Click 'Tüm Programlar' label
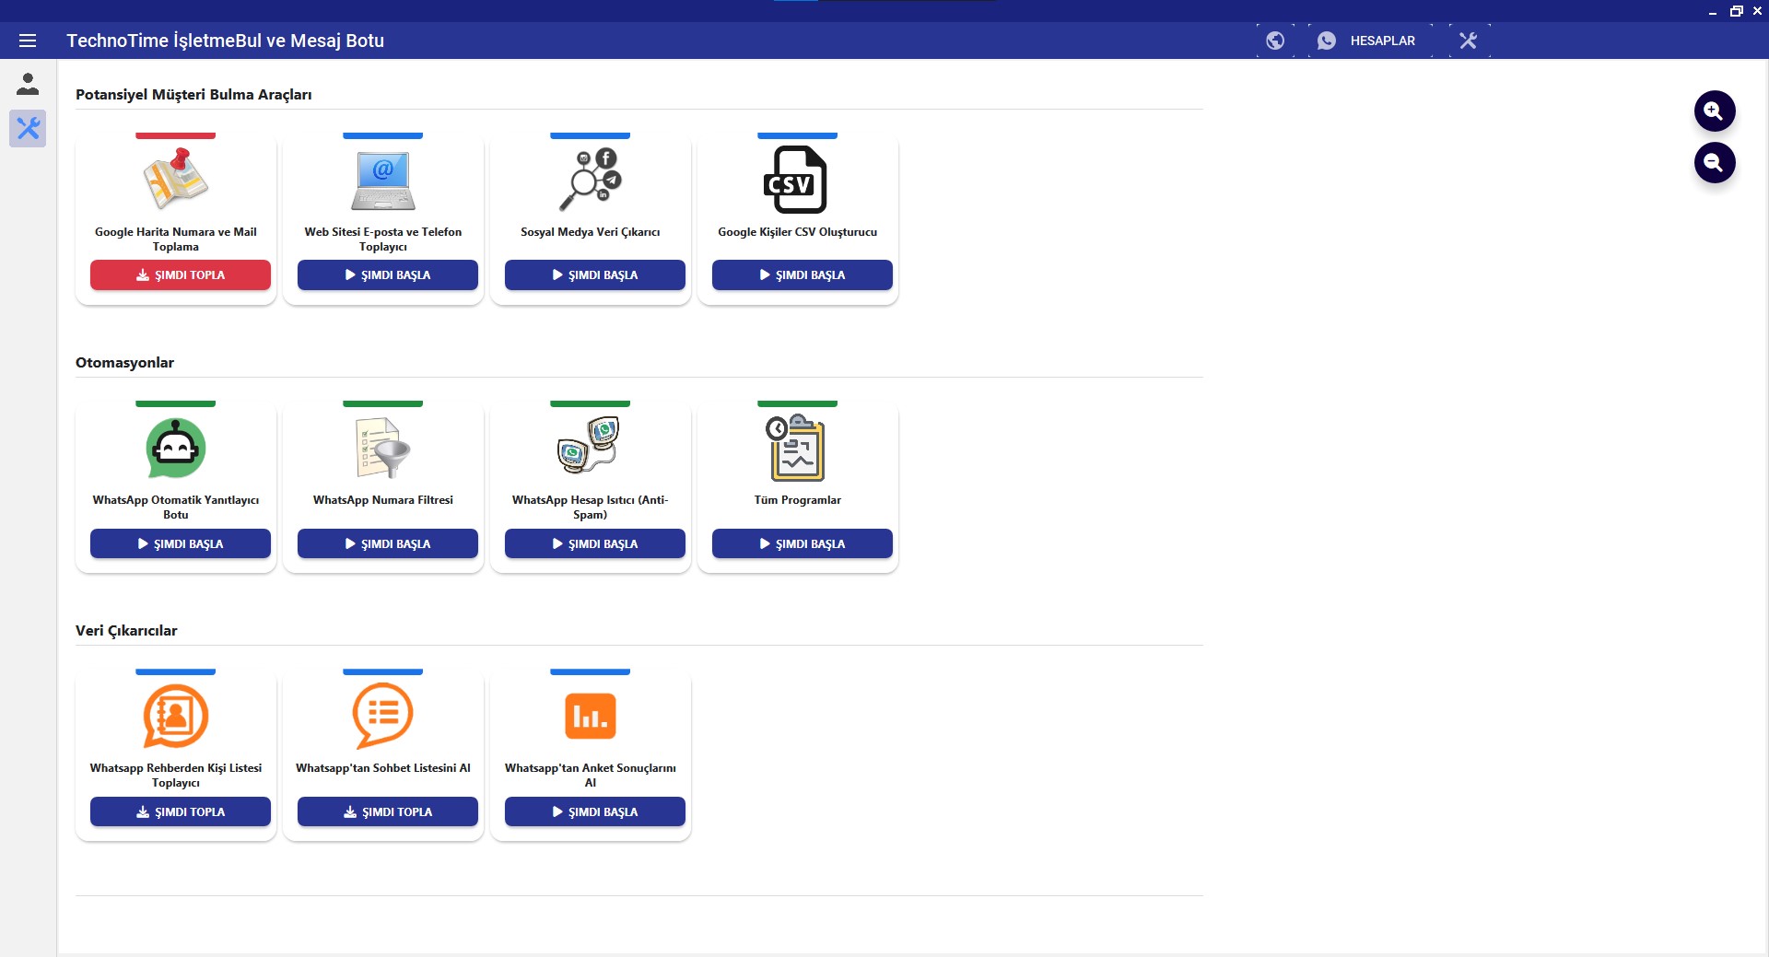Screen dimensions: 1769x957 (x=797, y=500)
